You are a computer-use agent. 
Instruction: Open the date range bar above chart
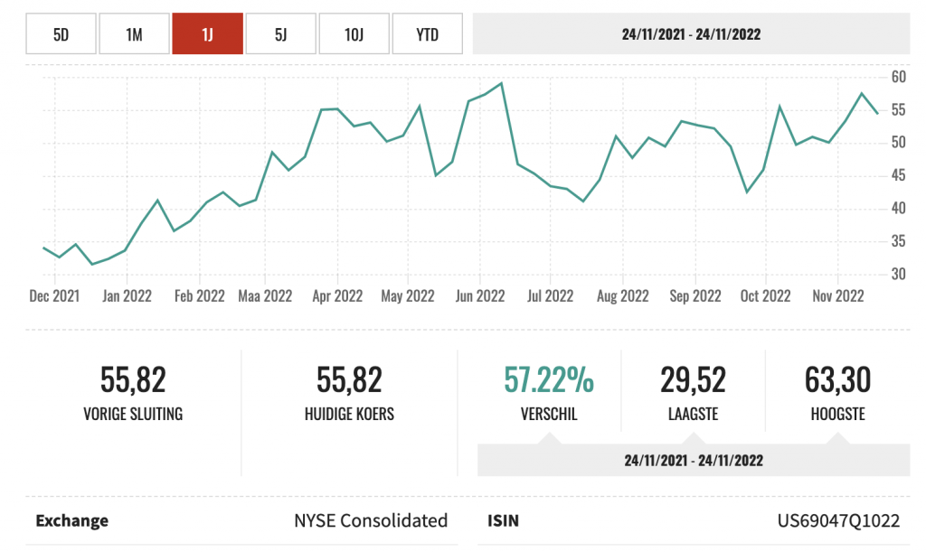pos(691,34)
